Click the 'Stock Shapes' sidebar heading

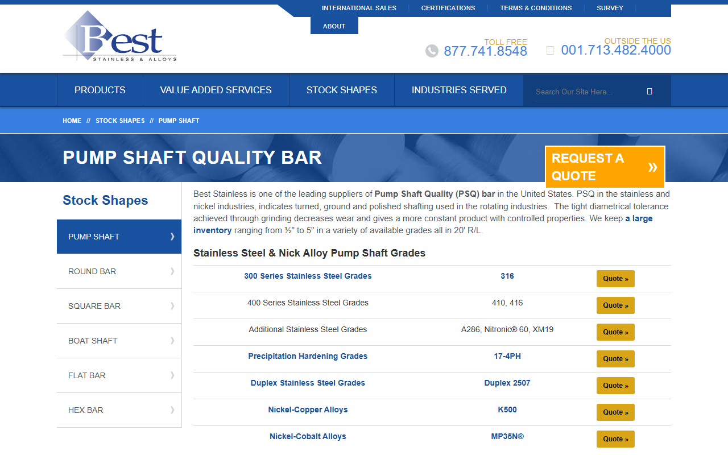[x=105, y=200]
